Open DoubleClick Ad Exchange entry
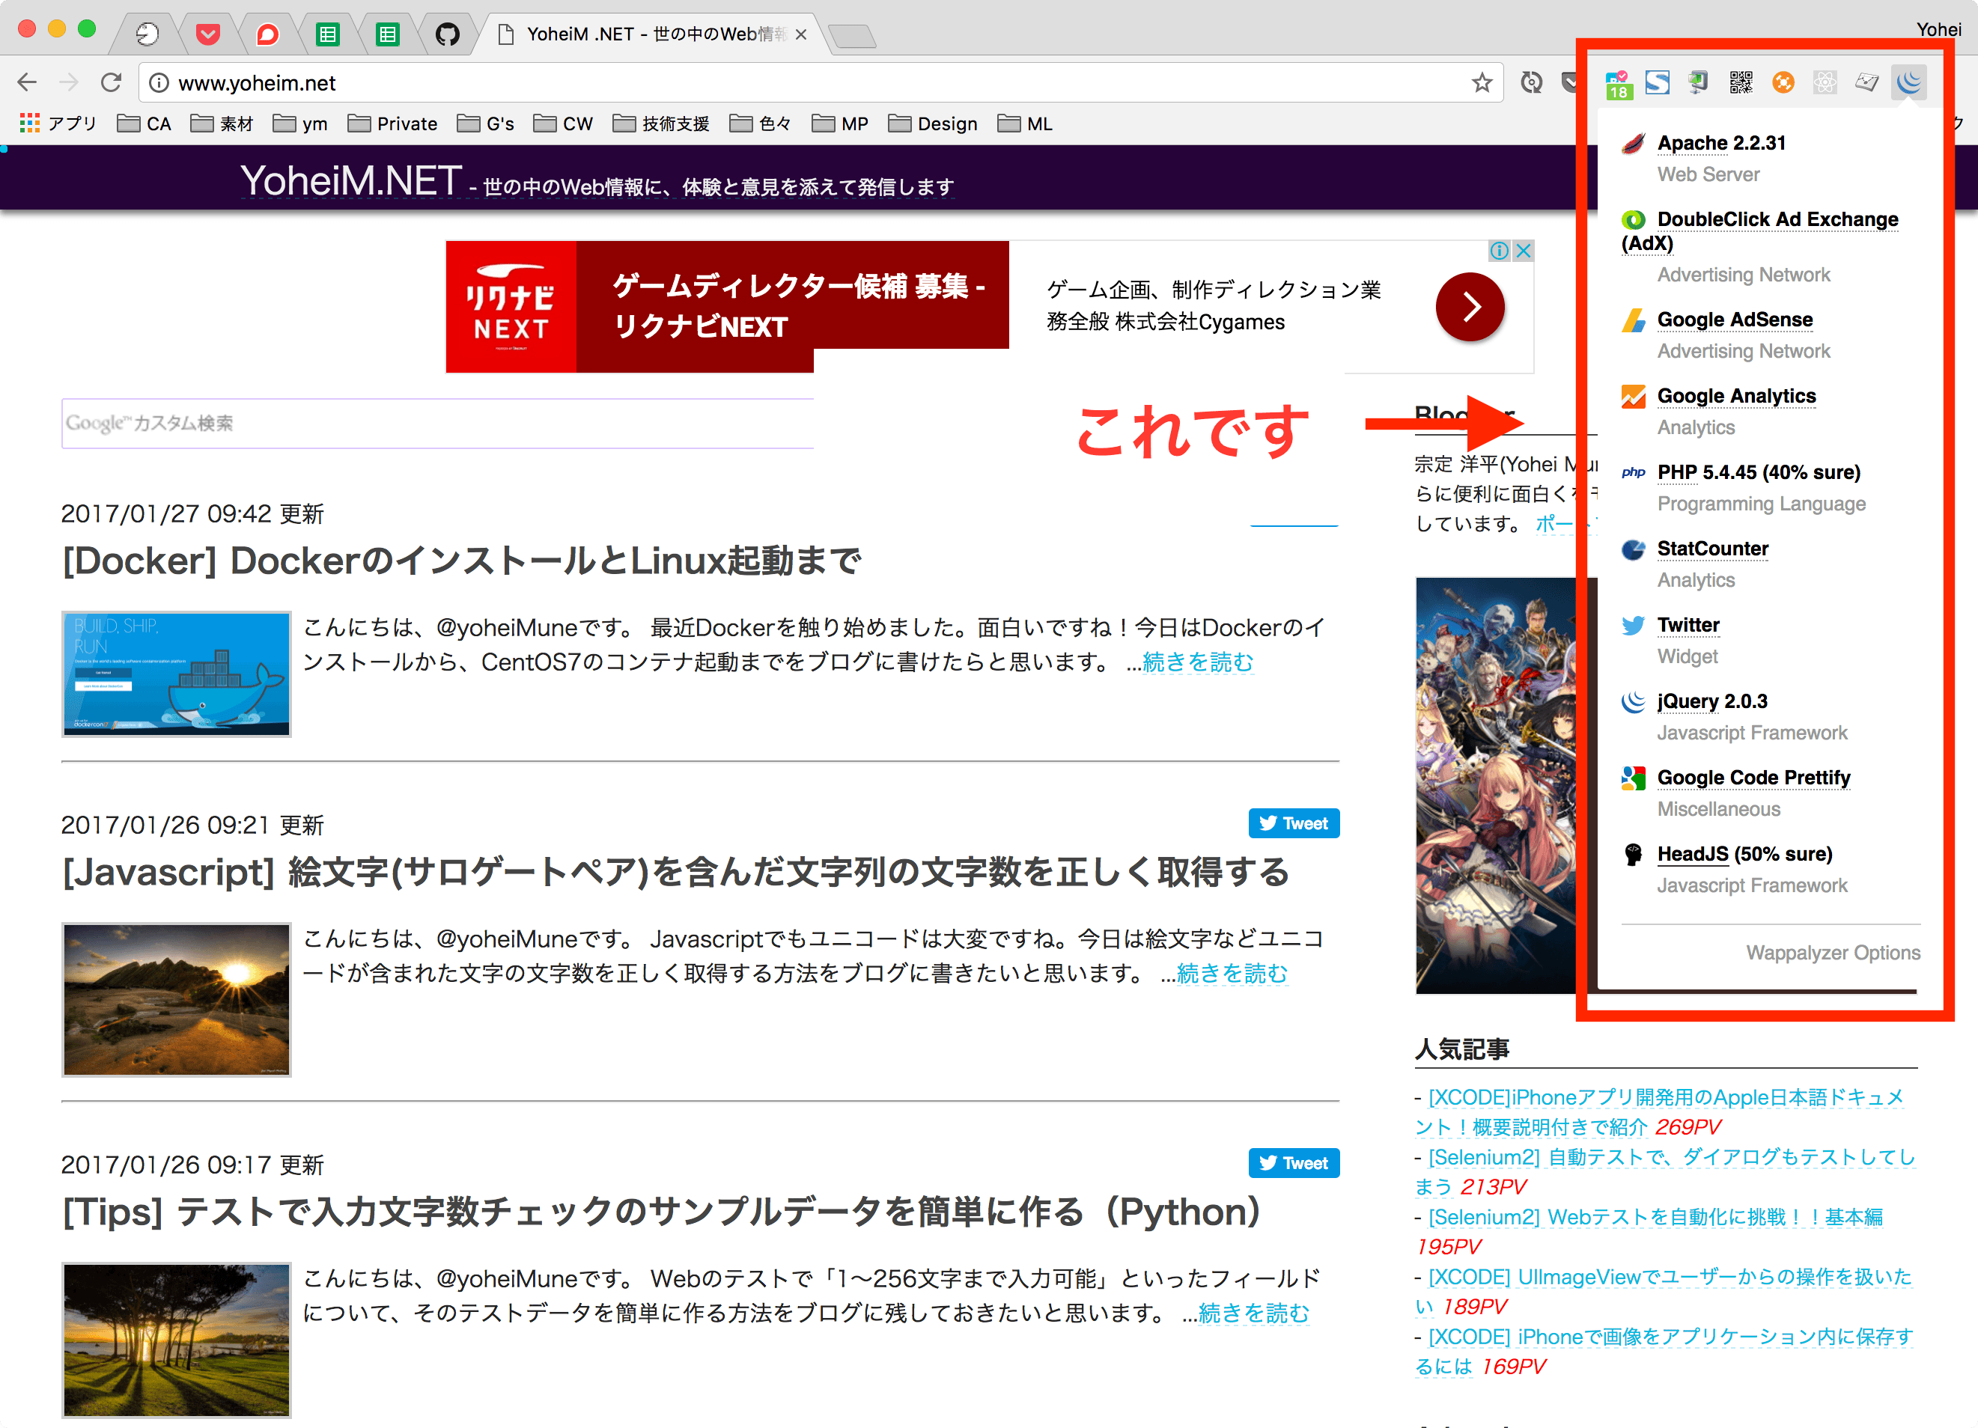The image size is (1978, 1428). coord(1760,231)
